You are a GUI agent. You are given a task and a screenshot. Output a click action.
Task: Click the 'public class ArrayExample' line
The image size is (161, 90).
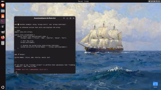tap(25, 35)
